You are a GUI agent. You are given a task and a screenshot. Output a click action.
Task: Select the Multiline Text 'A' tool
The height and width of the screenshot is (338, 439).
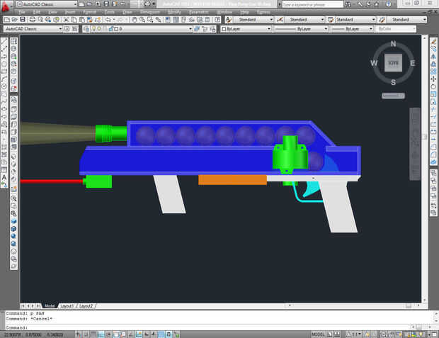[4, 177]
